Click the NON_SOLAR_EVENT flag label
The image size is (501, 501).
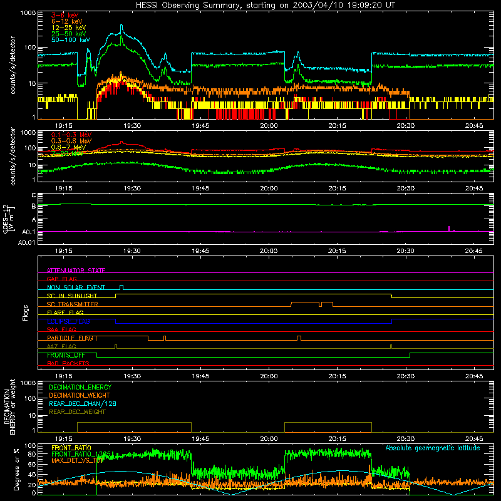pyautogui.click(x=76, y=287)
